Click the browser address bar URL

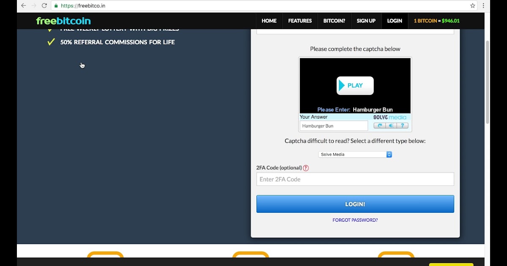(x=83, y=6)
